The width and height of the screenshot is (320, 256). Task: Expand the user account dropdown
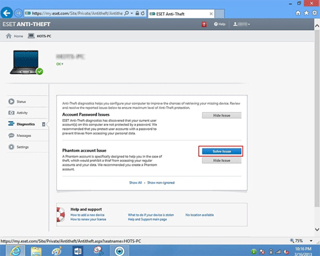coord(241,24)
